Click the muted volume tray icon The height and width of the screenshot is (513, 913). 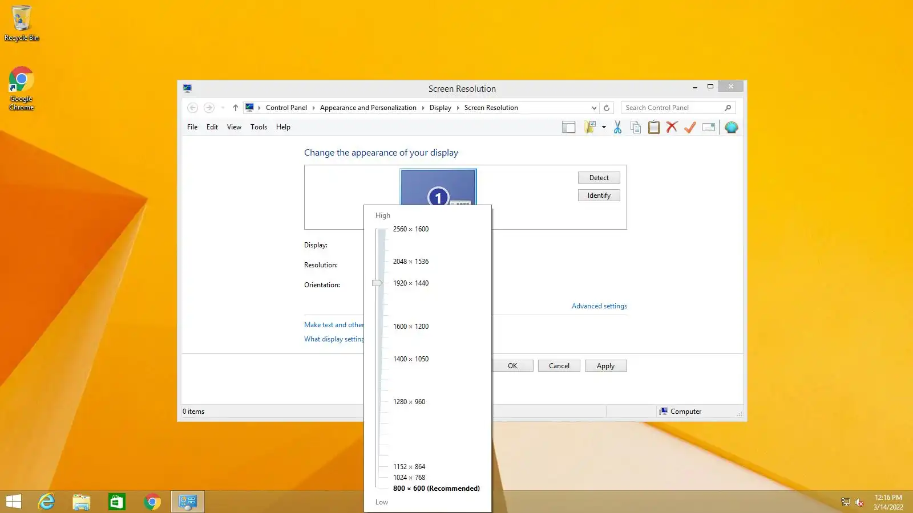859,502
